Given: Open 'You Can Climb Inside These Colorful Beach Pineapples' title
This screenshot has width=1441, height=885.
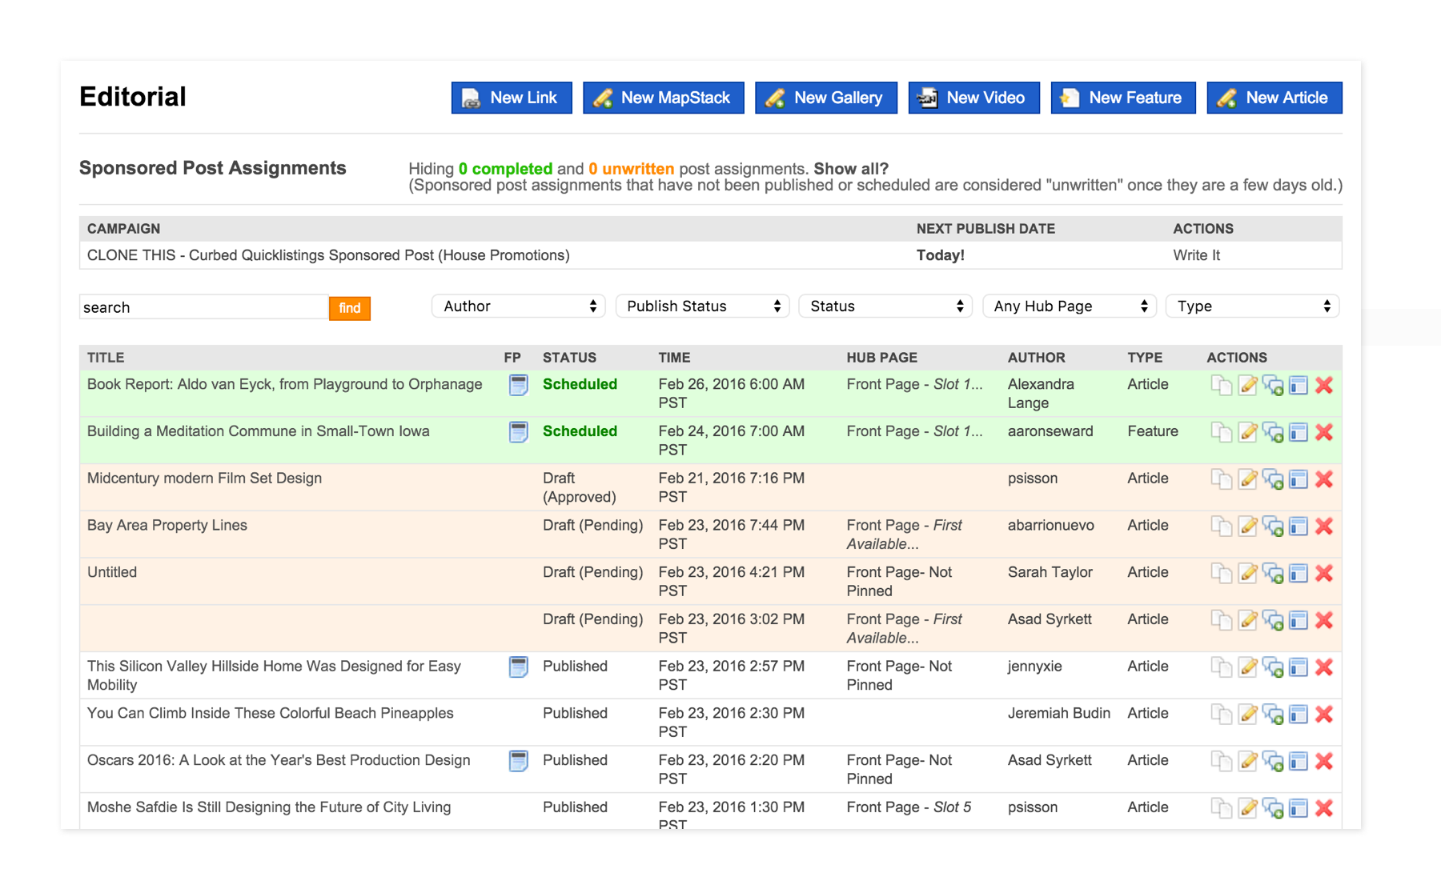Looking at the screenshot, I should [270, 713].
